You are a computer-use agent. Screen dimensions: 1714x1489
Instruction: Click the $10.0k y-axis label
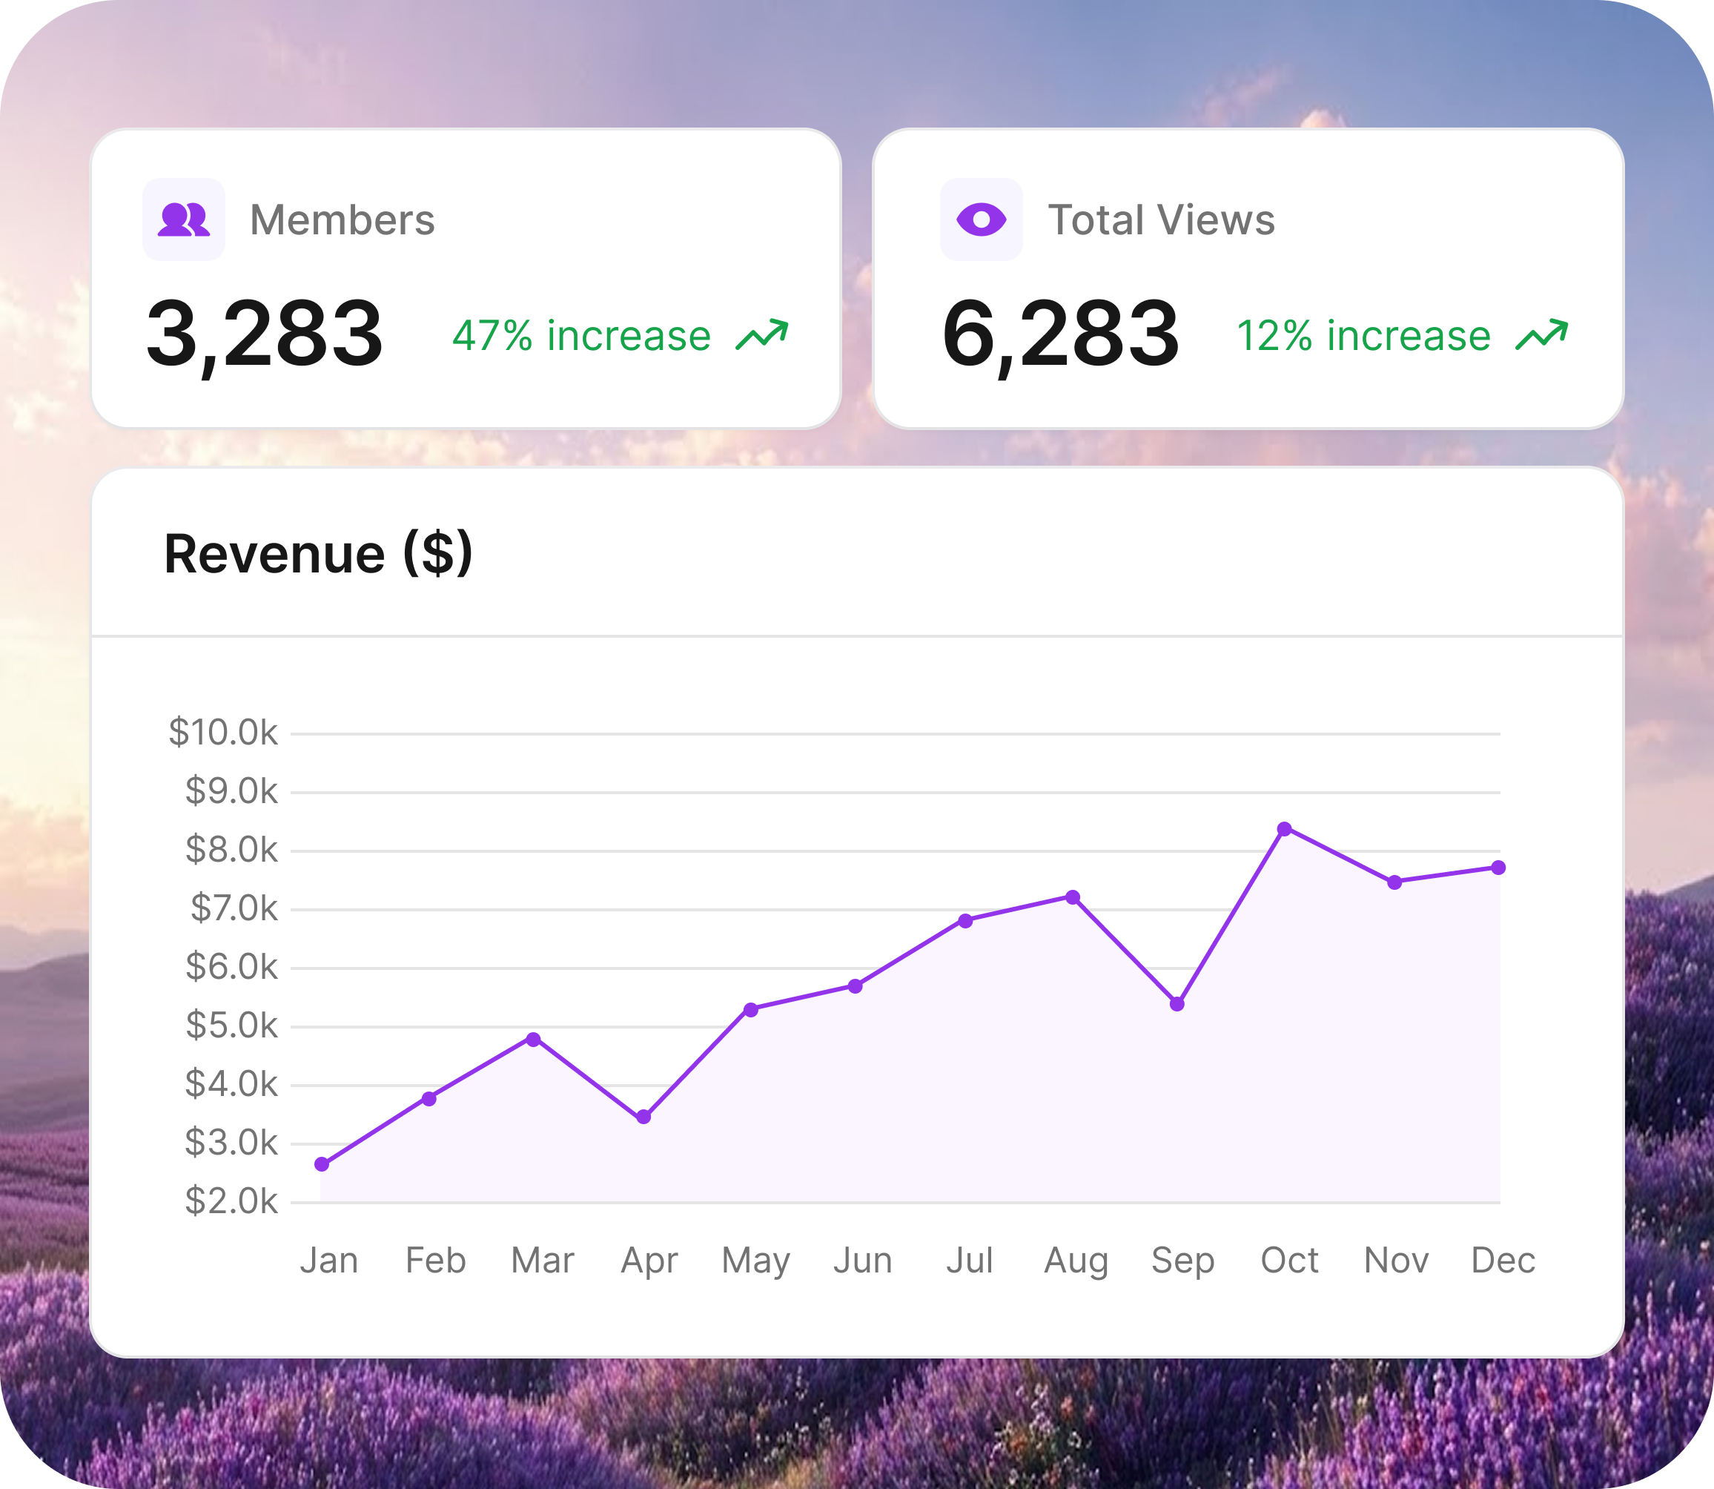click(x=222, y=733)
